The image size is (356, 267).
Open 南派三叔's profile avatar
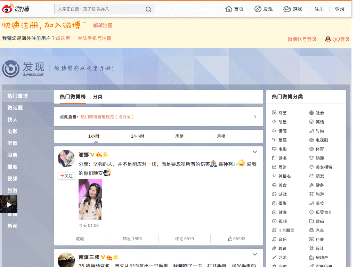tap(66, 260)
